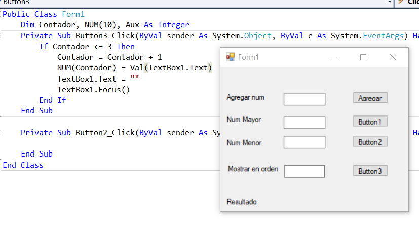Focus the Num Menor text box

point(304,142)
